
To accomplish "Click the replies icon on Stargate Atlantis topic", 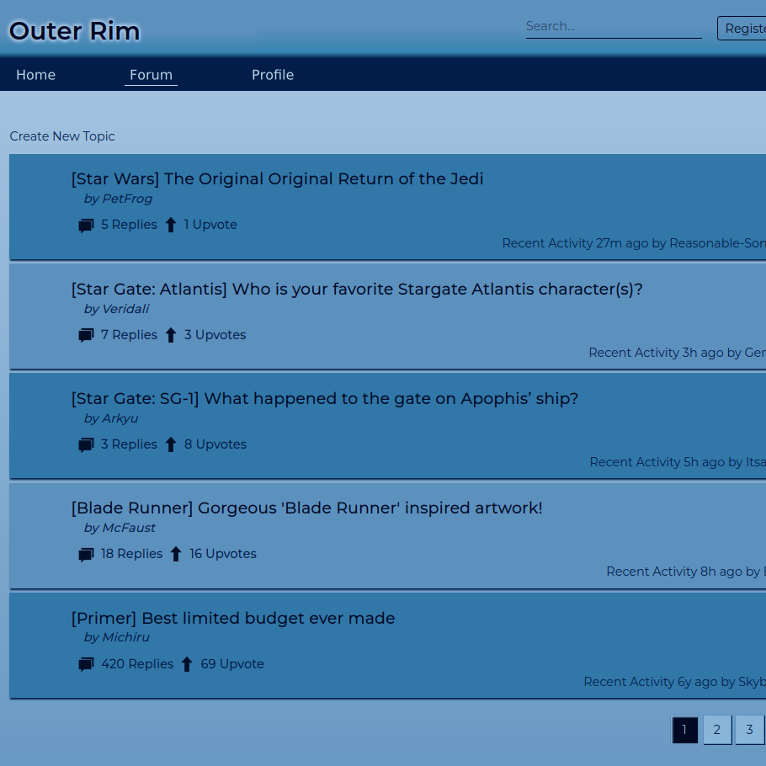I will (x=86, y=336).
